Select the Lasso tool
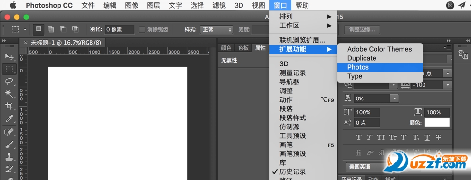 pyautogui.click(x=9, y=81)
